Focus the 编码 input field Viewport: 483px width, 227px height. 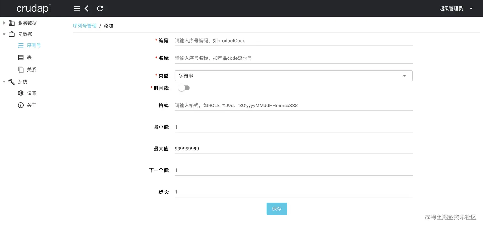click(x=294, y=41)
